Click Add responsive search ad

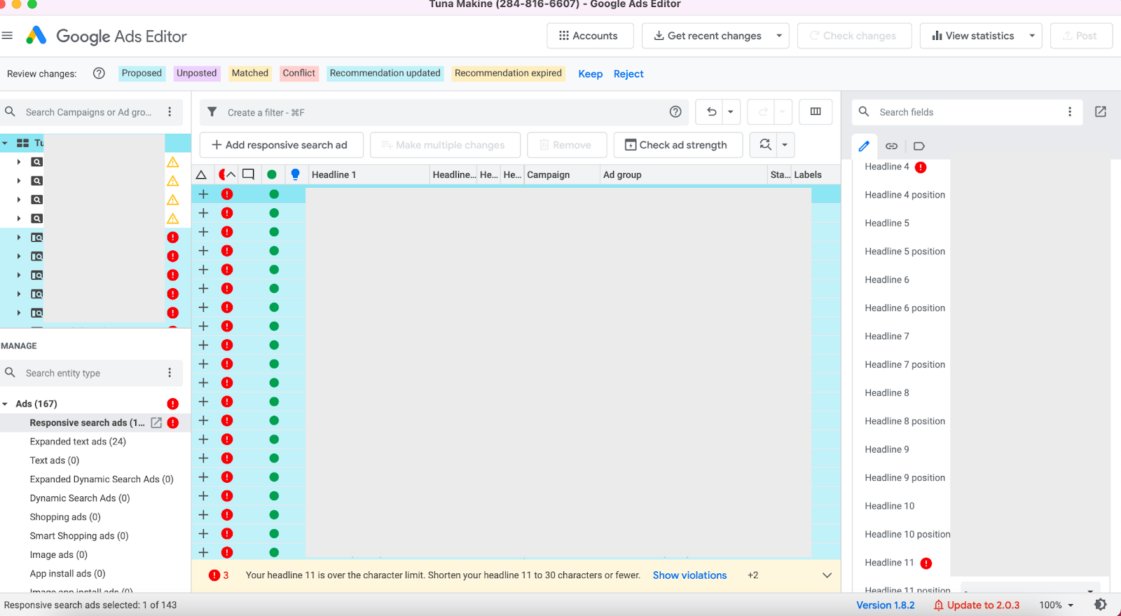click(282, 145)
